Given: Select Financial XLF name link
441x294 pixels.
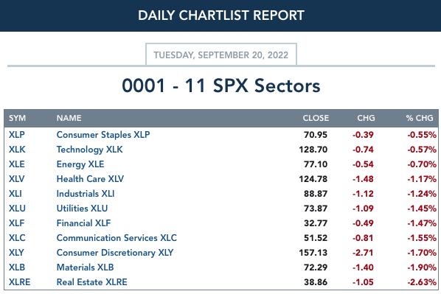Looking at the screenshot, I should pyautogui.click(x=83, y=223).
